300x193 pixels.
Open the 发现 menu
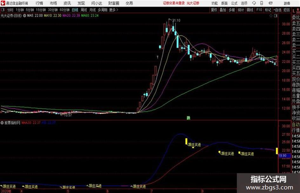tap(81, 3)
